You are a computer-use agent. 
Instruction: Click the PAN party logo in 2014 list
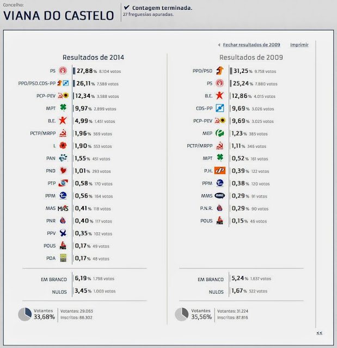(x=63, y=158)
